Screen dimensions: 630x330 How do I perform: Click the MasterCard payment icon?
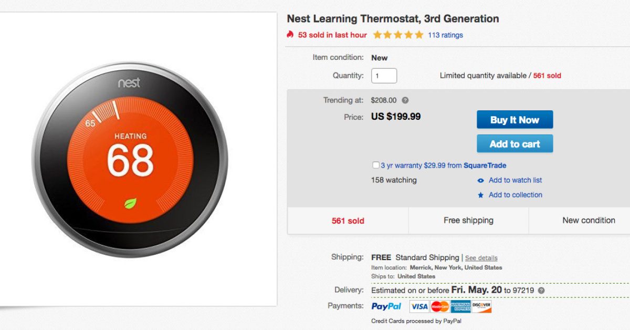pyautogui.click(x=439, y=306)
